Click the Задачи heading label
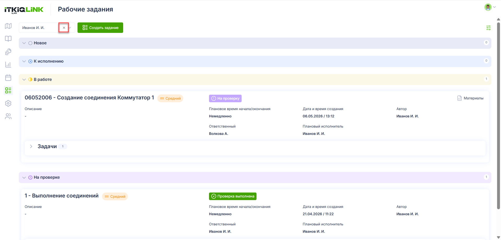Image resolution: width=501 pixels, height=240 pixels. 47,146
